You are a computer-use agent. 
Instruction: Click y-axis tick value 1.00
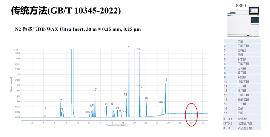[x=17, y=101]
